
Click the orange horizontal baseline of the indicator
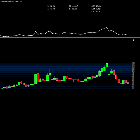pyautogui.click(x=70, y=38)
